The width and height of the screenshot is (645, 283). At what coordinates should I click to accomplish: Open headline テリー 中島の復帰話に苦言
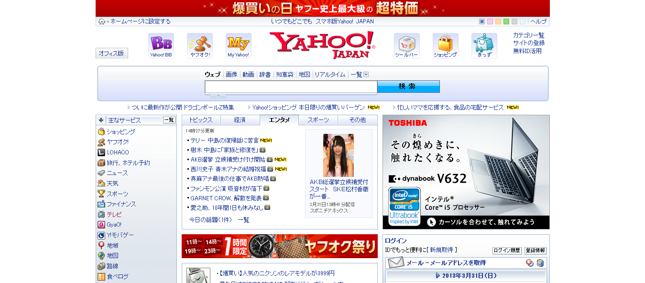click(225, 141)
